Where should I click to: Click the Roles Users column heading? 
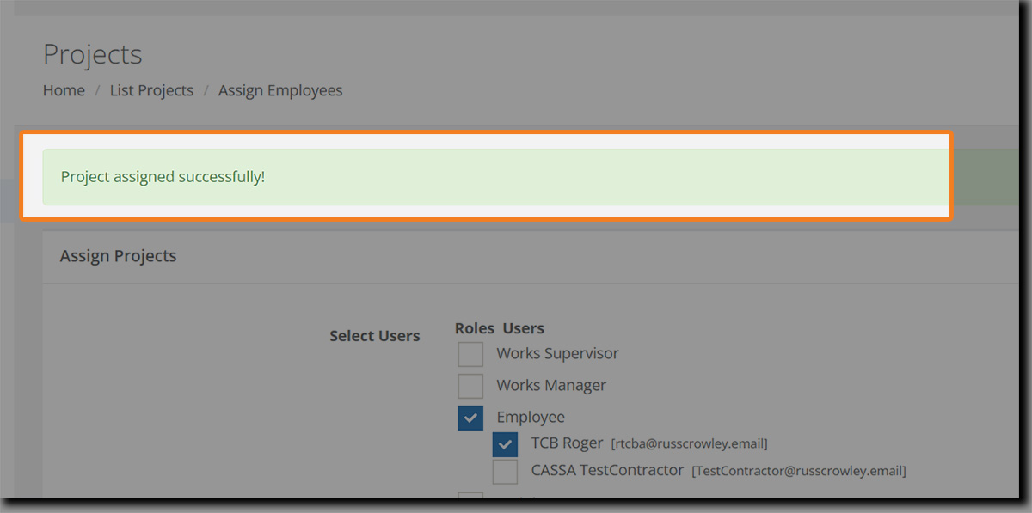coord(499,328)
